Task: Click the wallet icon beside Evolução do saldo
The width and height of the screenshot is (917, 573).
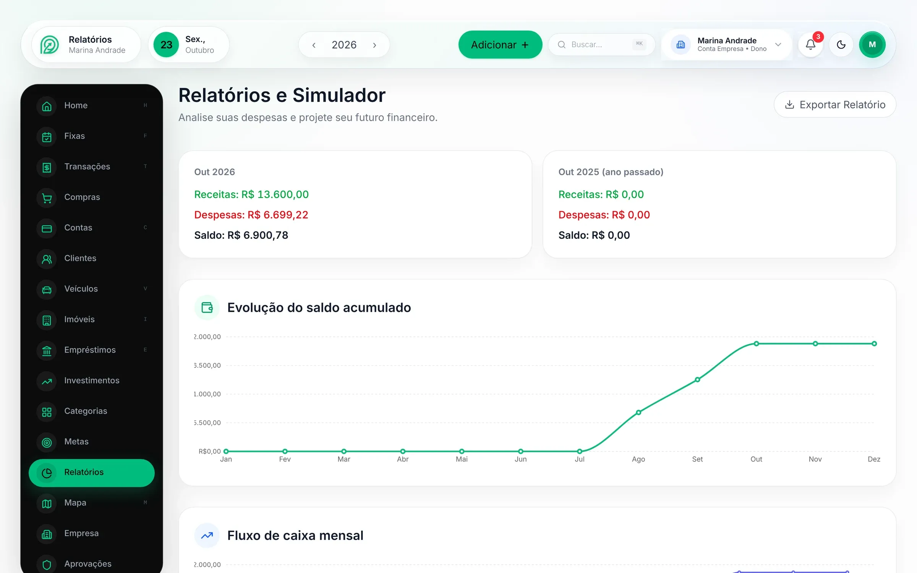Action: (x=207, y=308)
